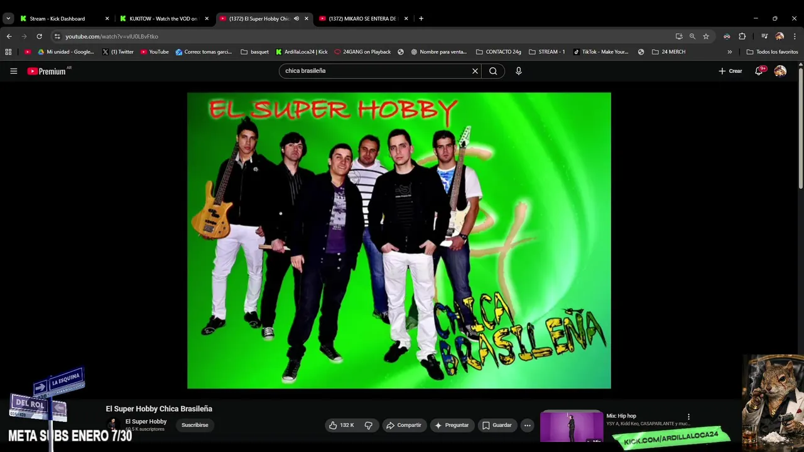The height and width of the screenshot is (452, 804).
Task: Open the Crear upload menu
Action: (x=731, y=71)
